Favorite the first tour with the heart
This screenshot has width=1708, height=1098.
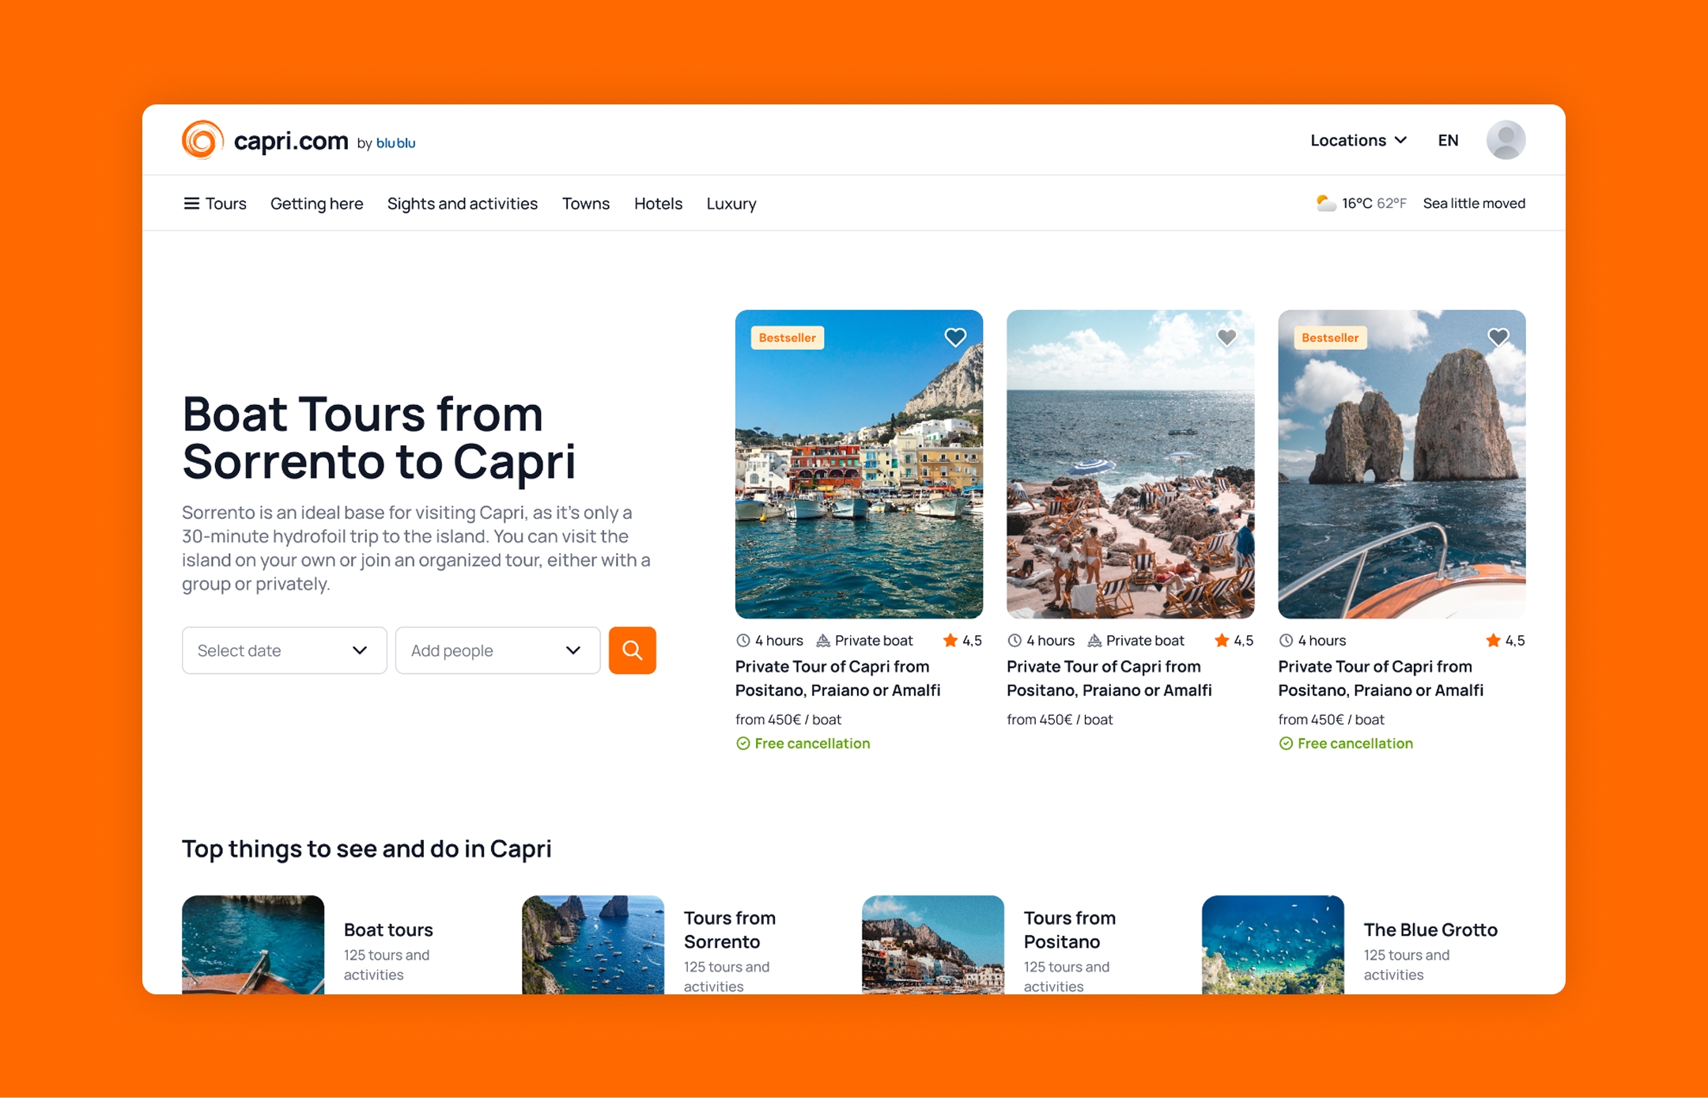coord(955,338)
